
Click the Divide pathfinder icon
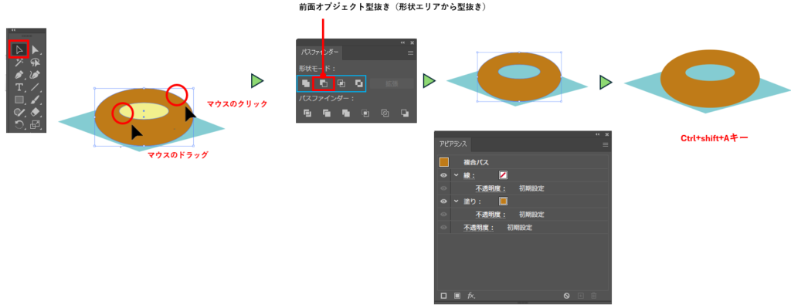point(307,113)
